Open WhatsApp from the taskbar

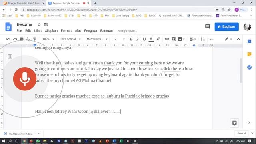(x=38, y=141)
